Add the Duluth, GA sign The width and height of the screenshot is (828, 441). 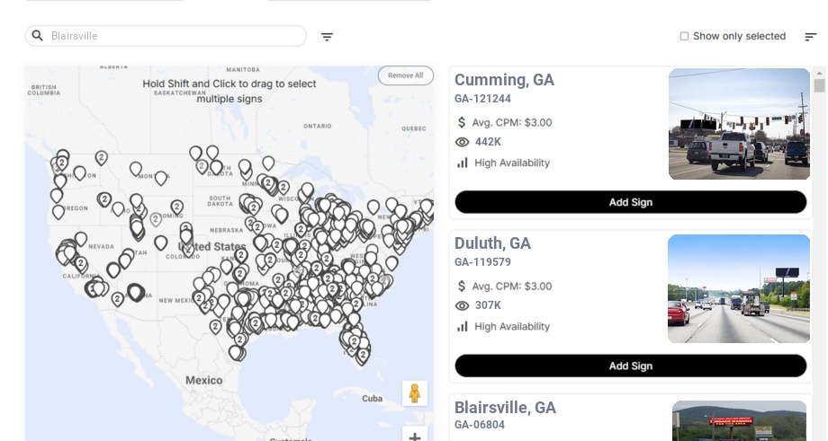pyautogui.click(x=630, y=366)
